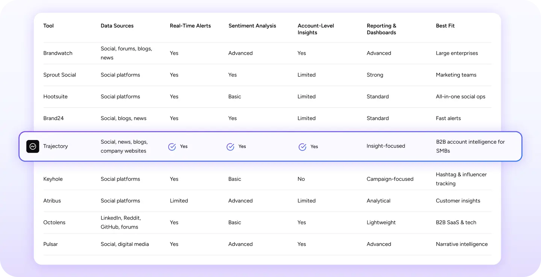Select the "Reporting & Dashboards" column header
This screenshot has width=541, height=277.
click(382, 29)
